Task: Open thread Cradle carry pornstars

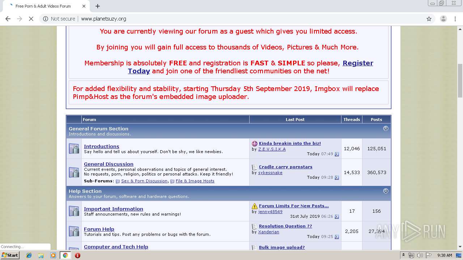Action: [x=286, y=167]
